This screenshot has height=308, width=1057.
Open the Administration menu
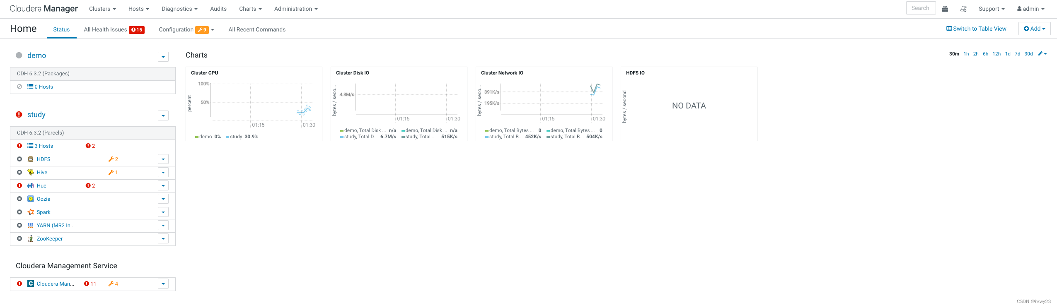[296, 9]
